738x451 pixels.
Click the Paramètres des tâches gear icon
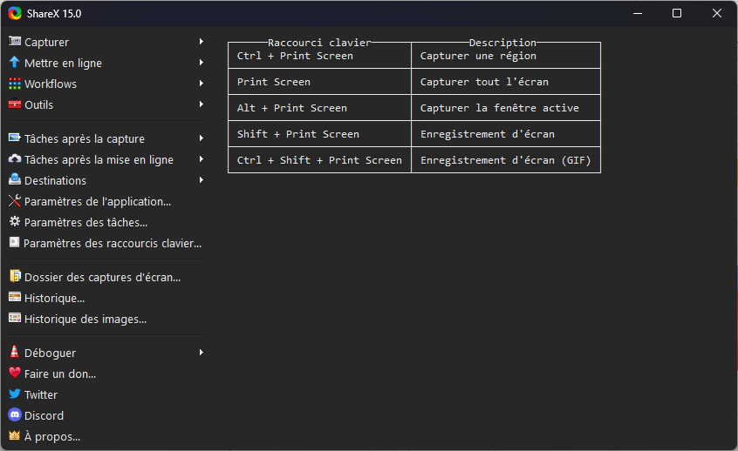15,221
